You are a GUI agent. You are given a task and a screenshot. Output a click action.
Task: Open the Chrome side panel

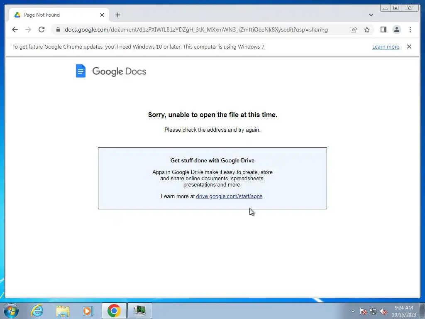click(x=383, y=29)
